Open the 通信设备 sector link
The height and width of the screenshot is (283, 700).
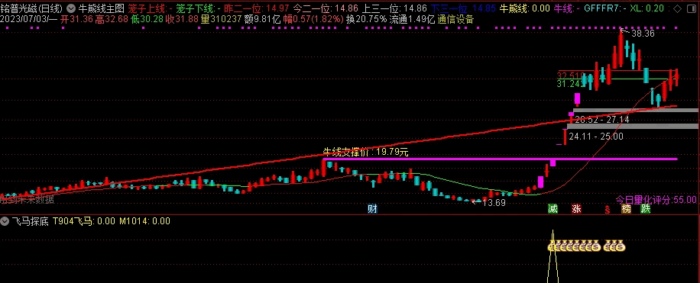[x=456, y=19]
